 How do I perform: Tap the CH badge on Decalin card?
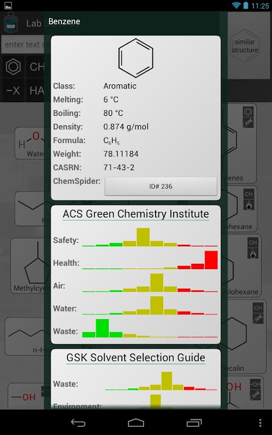click(x=258, y=308)
